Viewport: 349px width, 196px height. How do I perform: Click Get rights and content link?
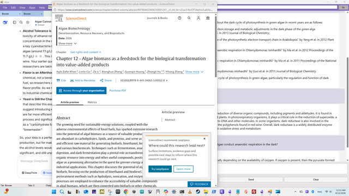[x=86, y=52]
